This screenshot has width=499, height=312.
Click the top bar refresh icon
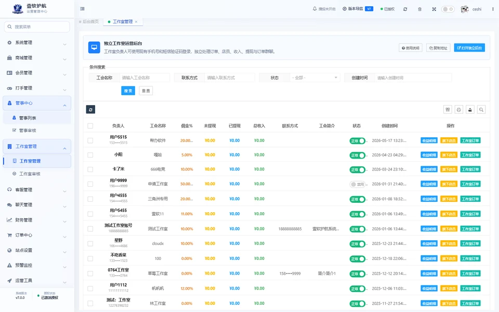405,9
